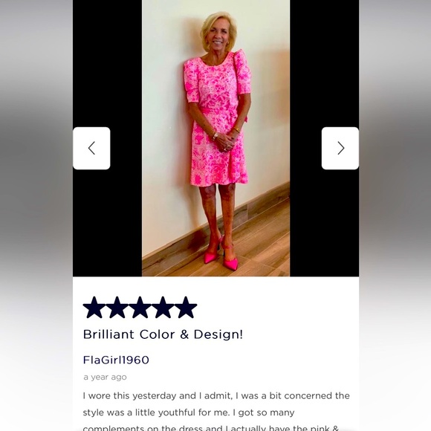Advance to the next review photo
Viewport: 431px width, 431px height.
coord(340,148)
